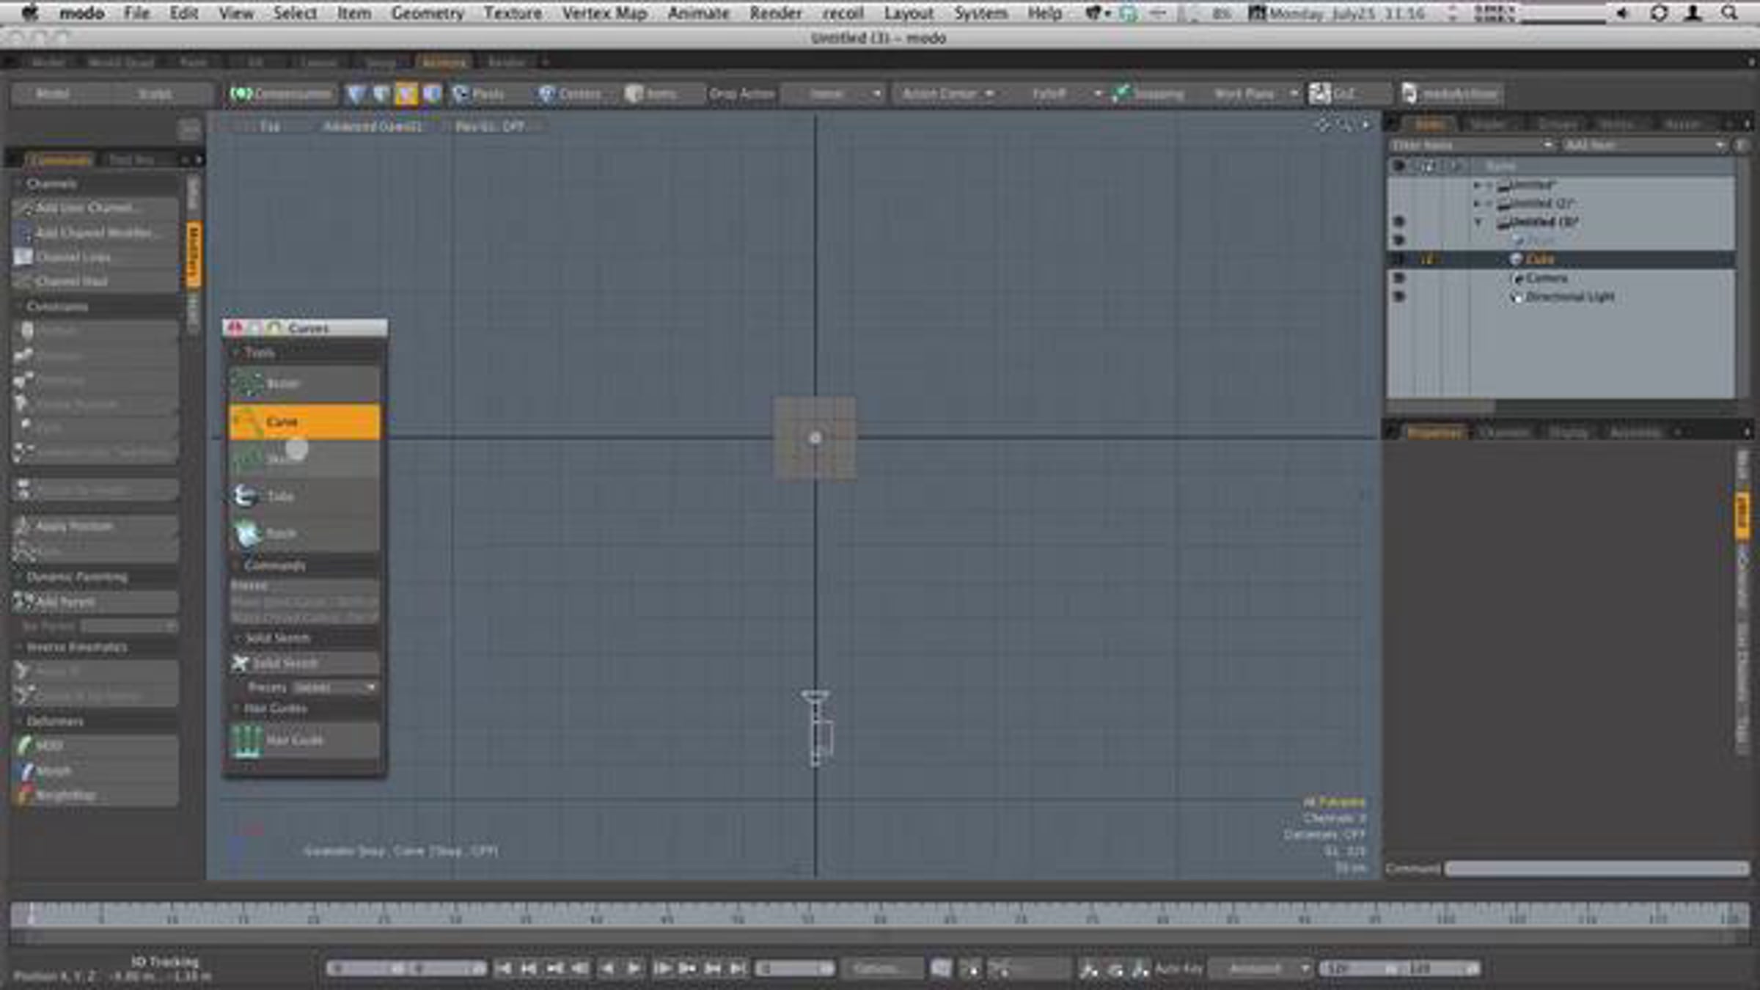Toggle visibility of Untitled (3) scene

coord(1398,221)
